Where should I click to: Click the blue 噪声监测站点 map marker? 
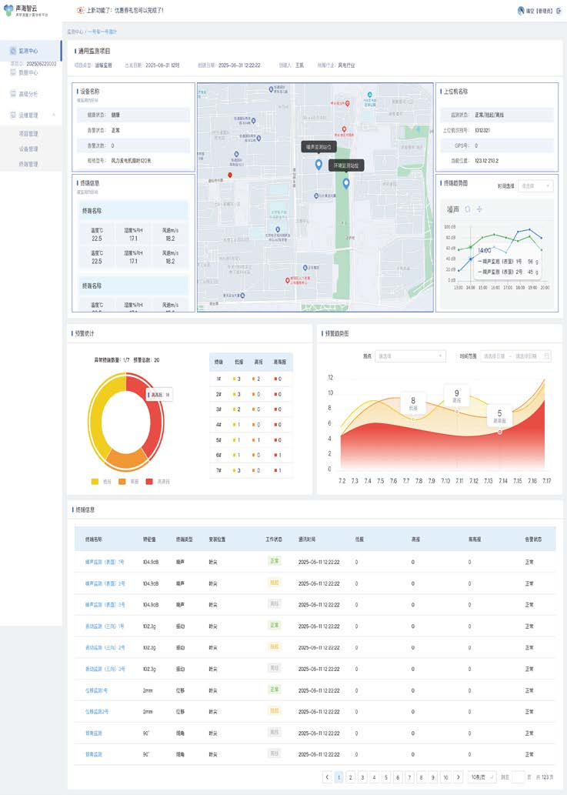coord(319,164)
